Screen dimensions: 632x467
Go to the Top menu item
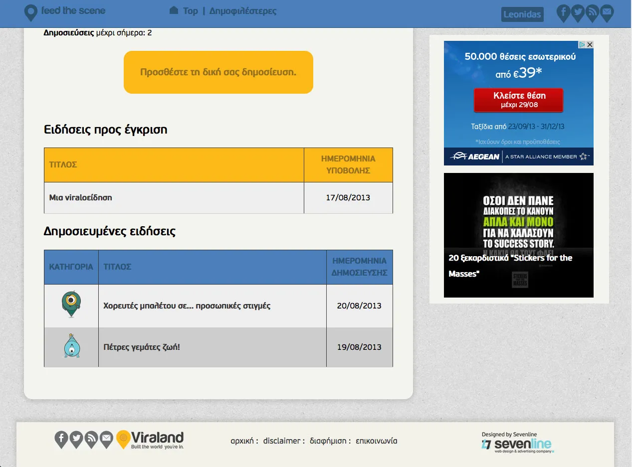click(x=191, y=11)
